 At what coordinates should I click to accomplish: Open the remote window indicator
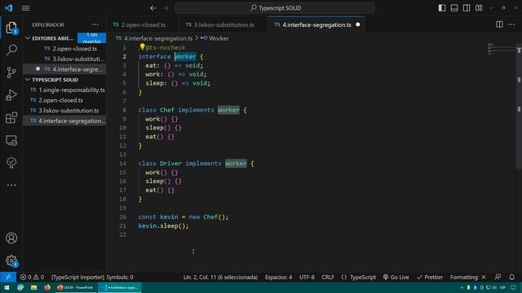tap(8, 277)
